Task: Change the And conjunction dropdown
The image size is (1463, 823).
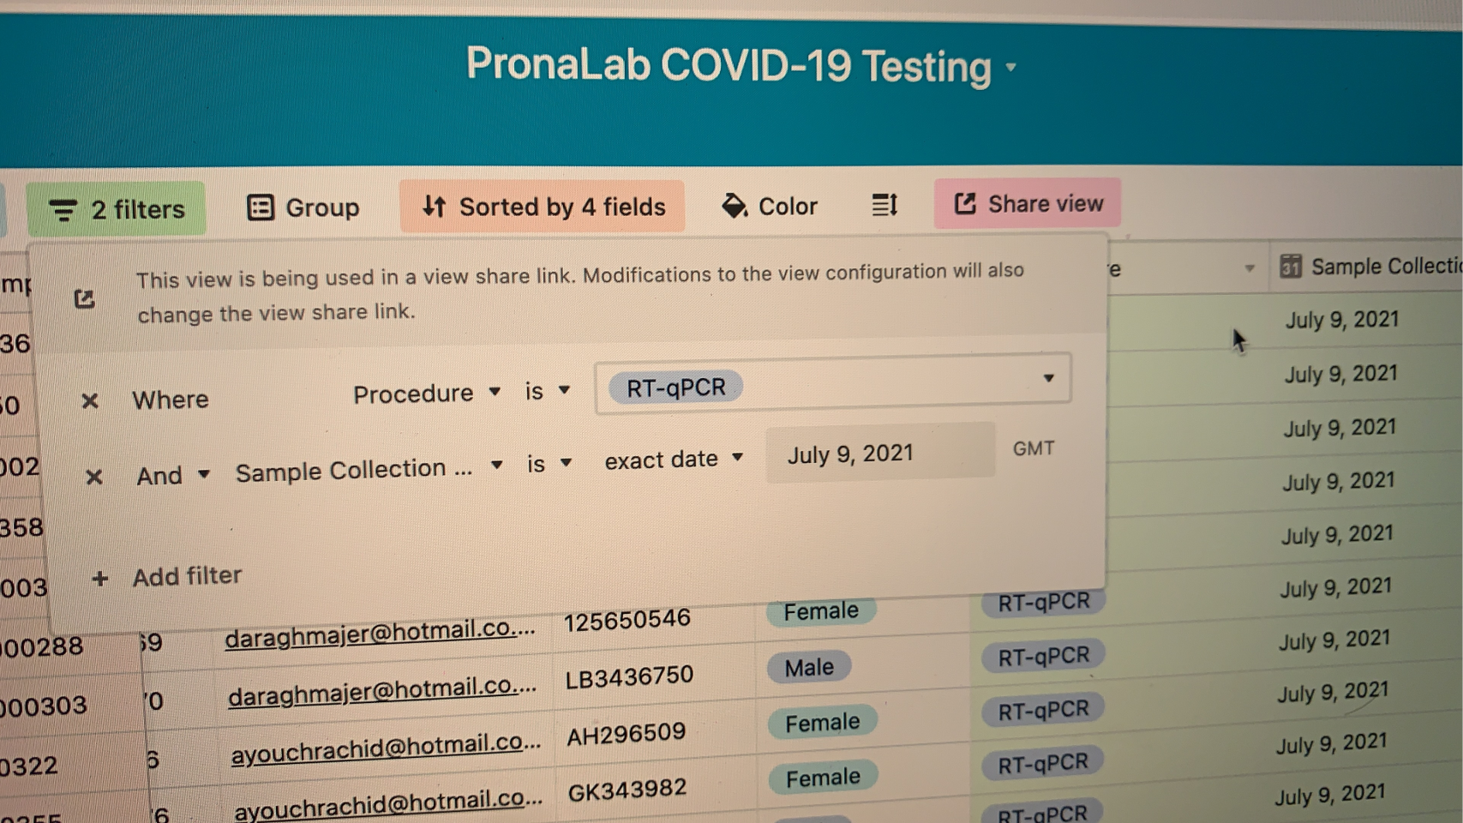Action: coord(172,475)
